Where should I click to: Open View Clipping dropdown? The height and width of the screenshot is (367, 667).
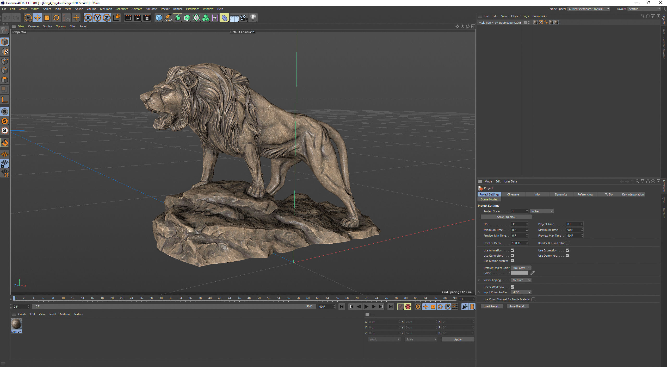pyautogui.click(x=521, y=280)
